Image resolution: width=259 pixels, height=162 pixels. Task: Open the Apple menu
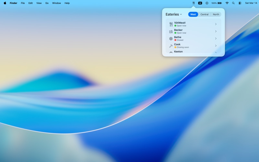click(x=5, y=3)
